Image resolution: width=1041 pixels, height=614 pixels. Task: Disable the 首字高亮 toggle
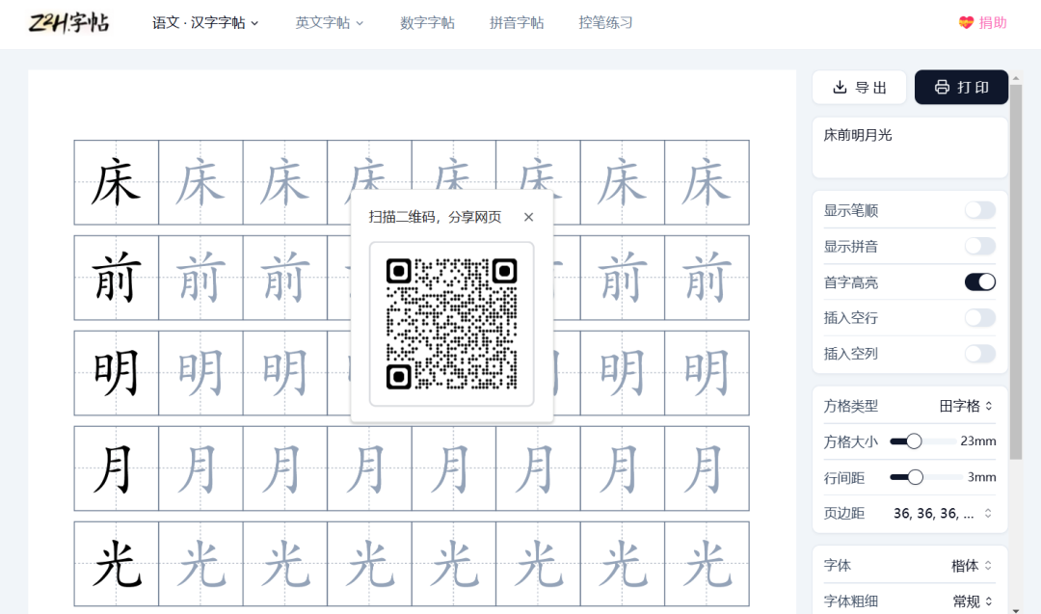[980, 281]
